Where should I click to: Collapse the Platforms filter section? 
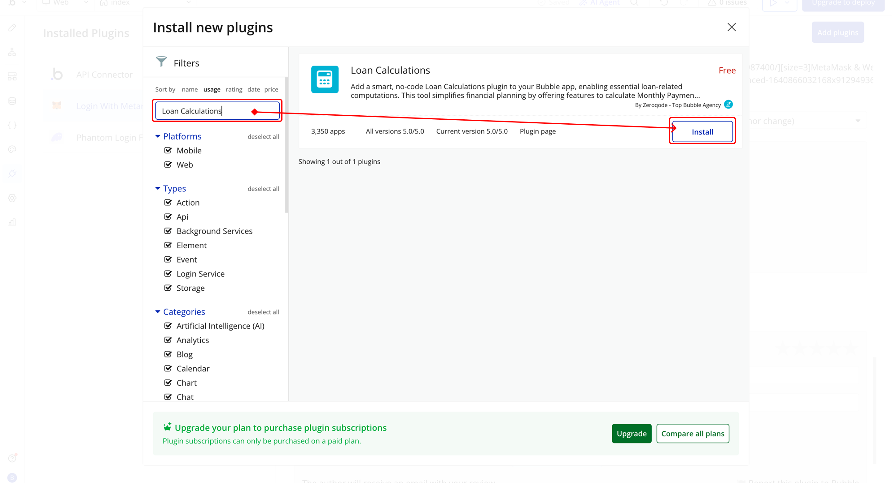coord(158,136)
